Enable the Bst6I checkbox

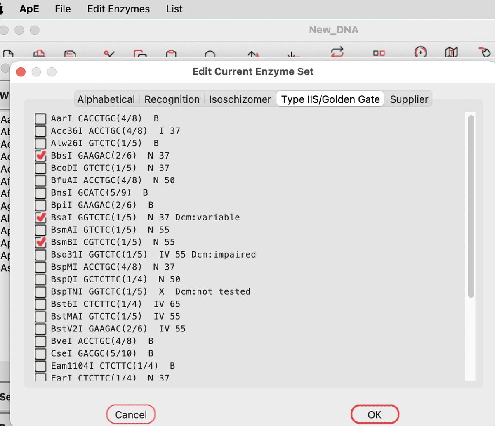tap(40, 305)
